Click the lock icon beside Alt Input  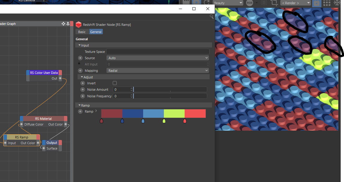(x=79, y=63)
